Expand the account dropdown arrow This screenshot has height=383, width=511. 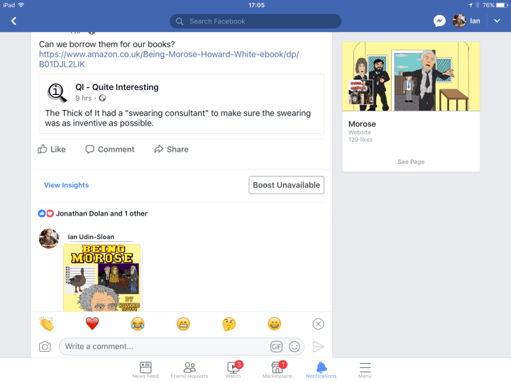pos(496,21)
